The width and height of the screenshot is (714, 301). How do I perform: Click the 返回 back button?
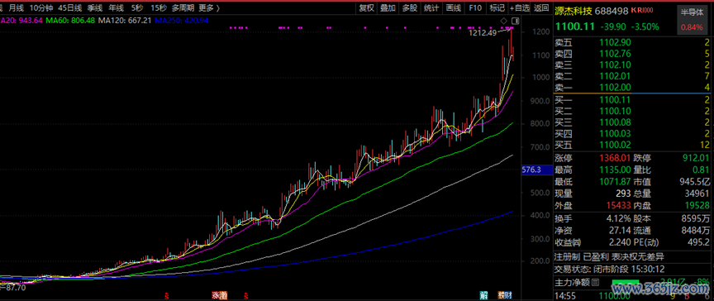[541, 7]
